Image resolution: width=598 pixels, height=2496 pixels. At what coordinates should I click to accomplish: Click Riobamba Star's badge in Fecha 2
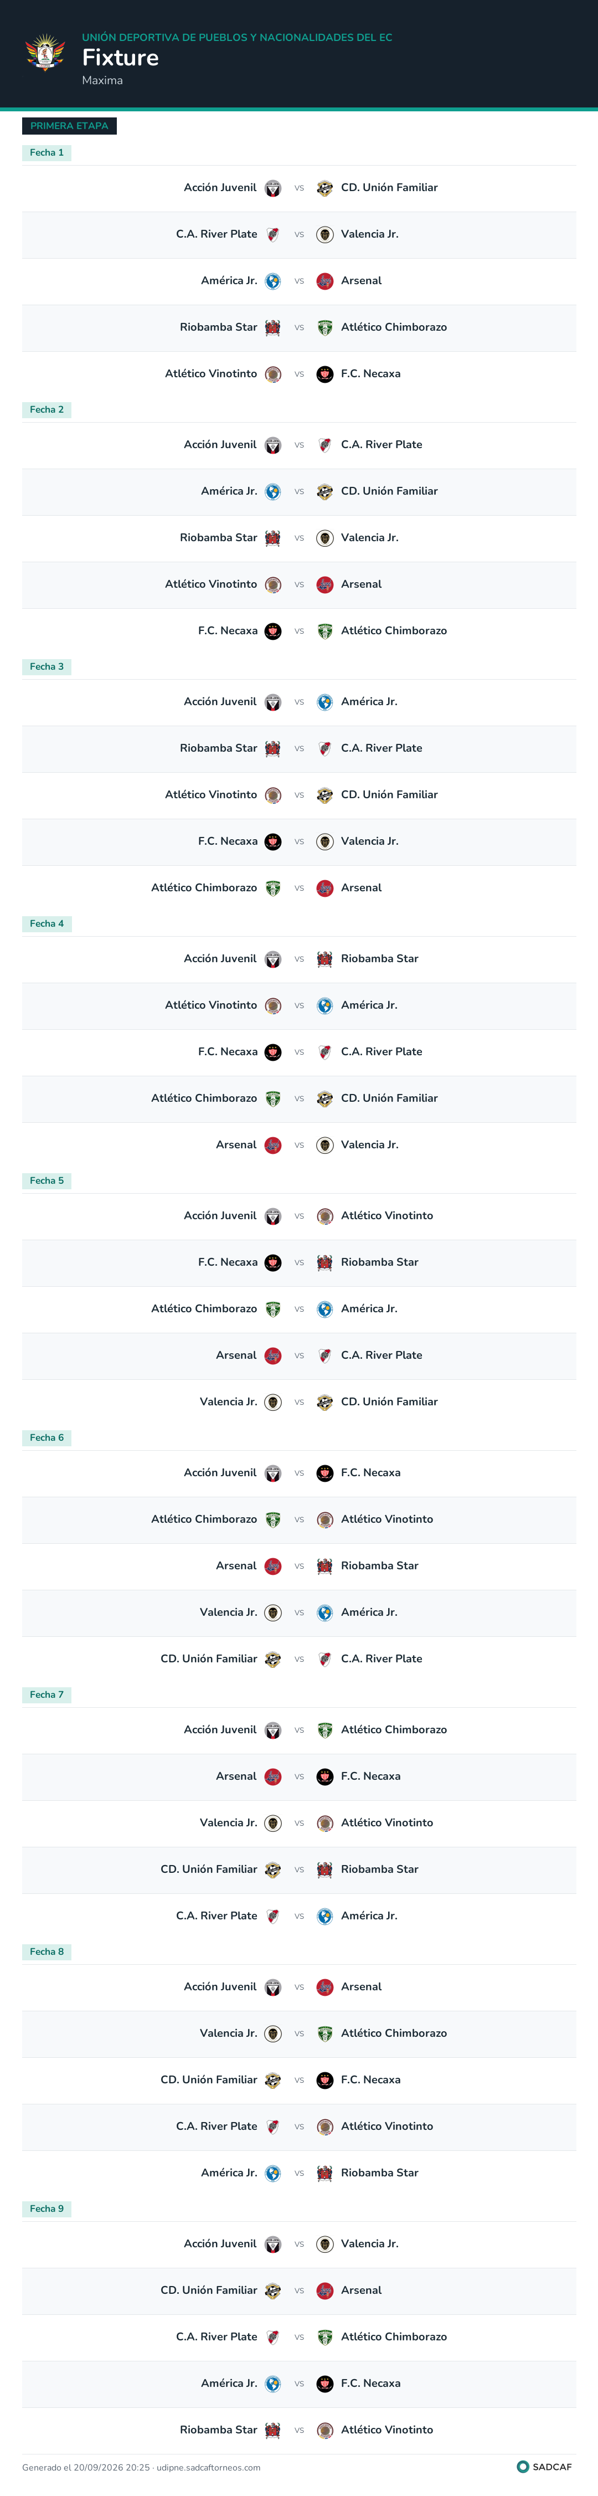pos(274,538)
